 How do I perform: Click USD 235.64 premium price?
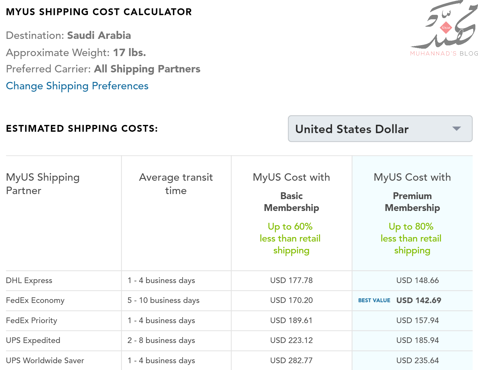[x=417, y=361]
